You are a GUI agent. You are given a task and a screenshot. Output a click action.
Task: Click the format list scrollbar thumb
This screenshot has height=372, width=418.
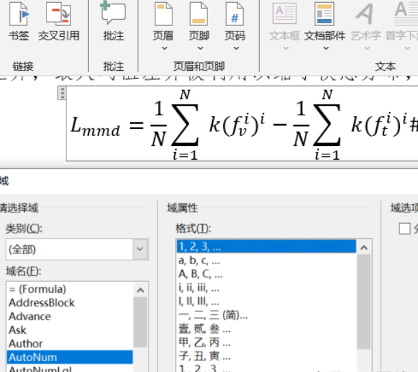click(364, 302)
